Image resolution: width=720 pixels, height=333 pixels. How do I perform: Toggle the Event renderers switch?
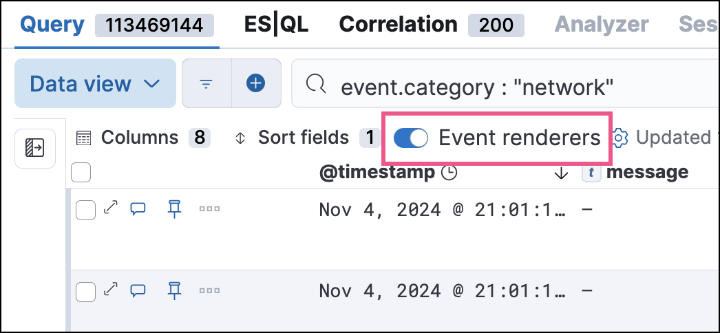click(x=411, y=138)
